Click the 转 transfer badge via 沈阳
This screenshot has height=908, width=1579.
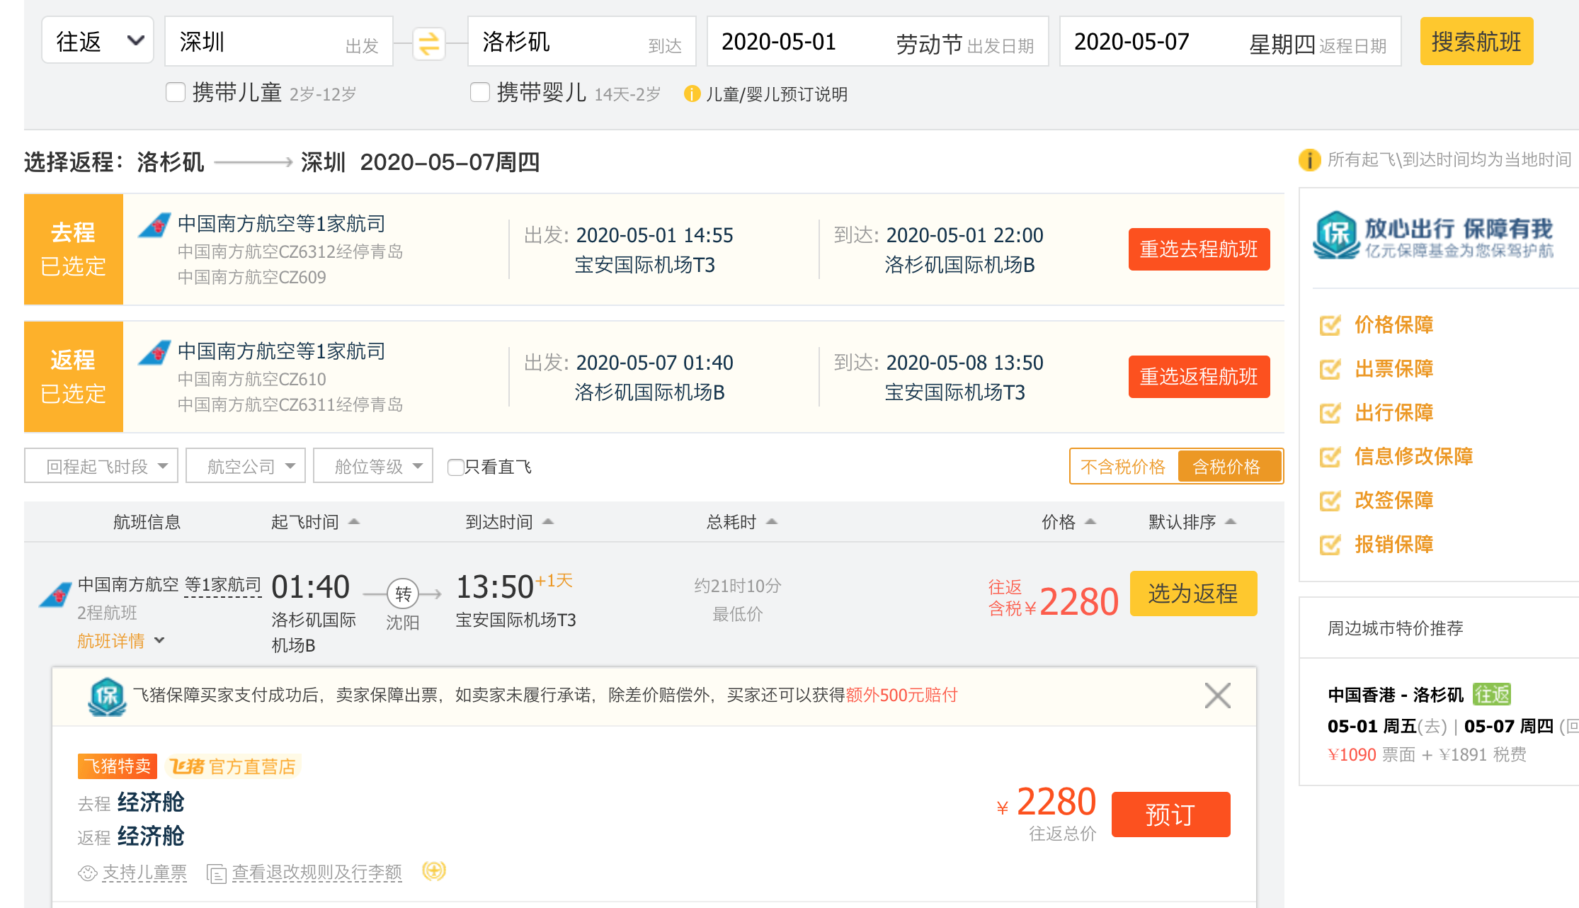point(403,594)
